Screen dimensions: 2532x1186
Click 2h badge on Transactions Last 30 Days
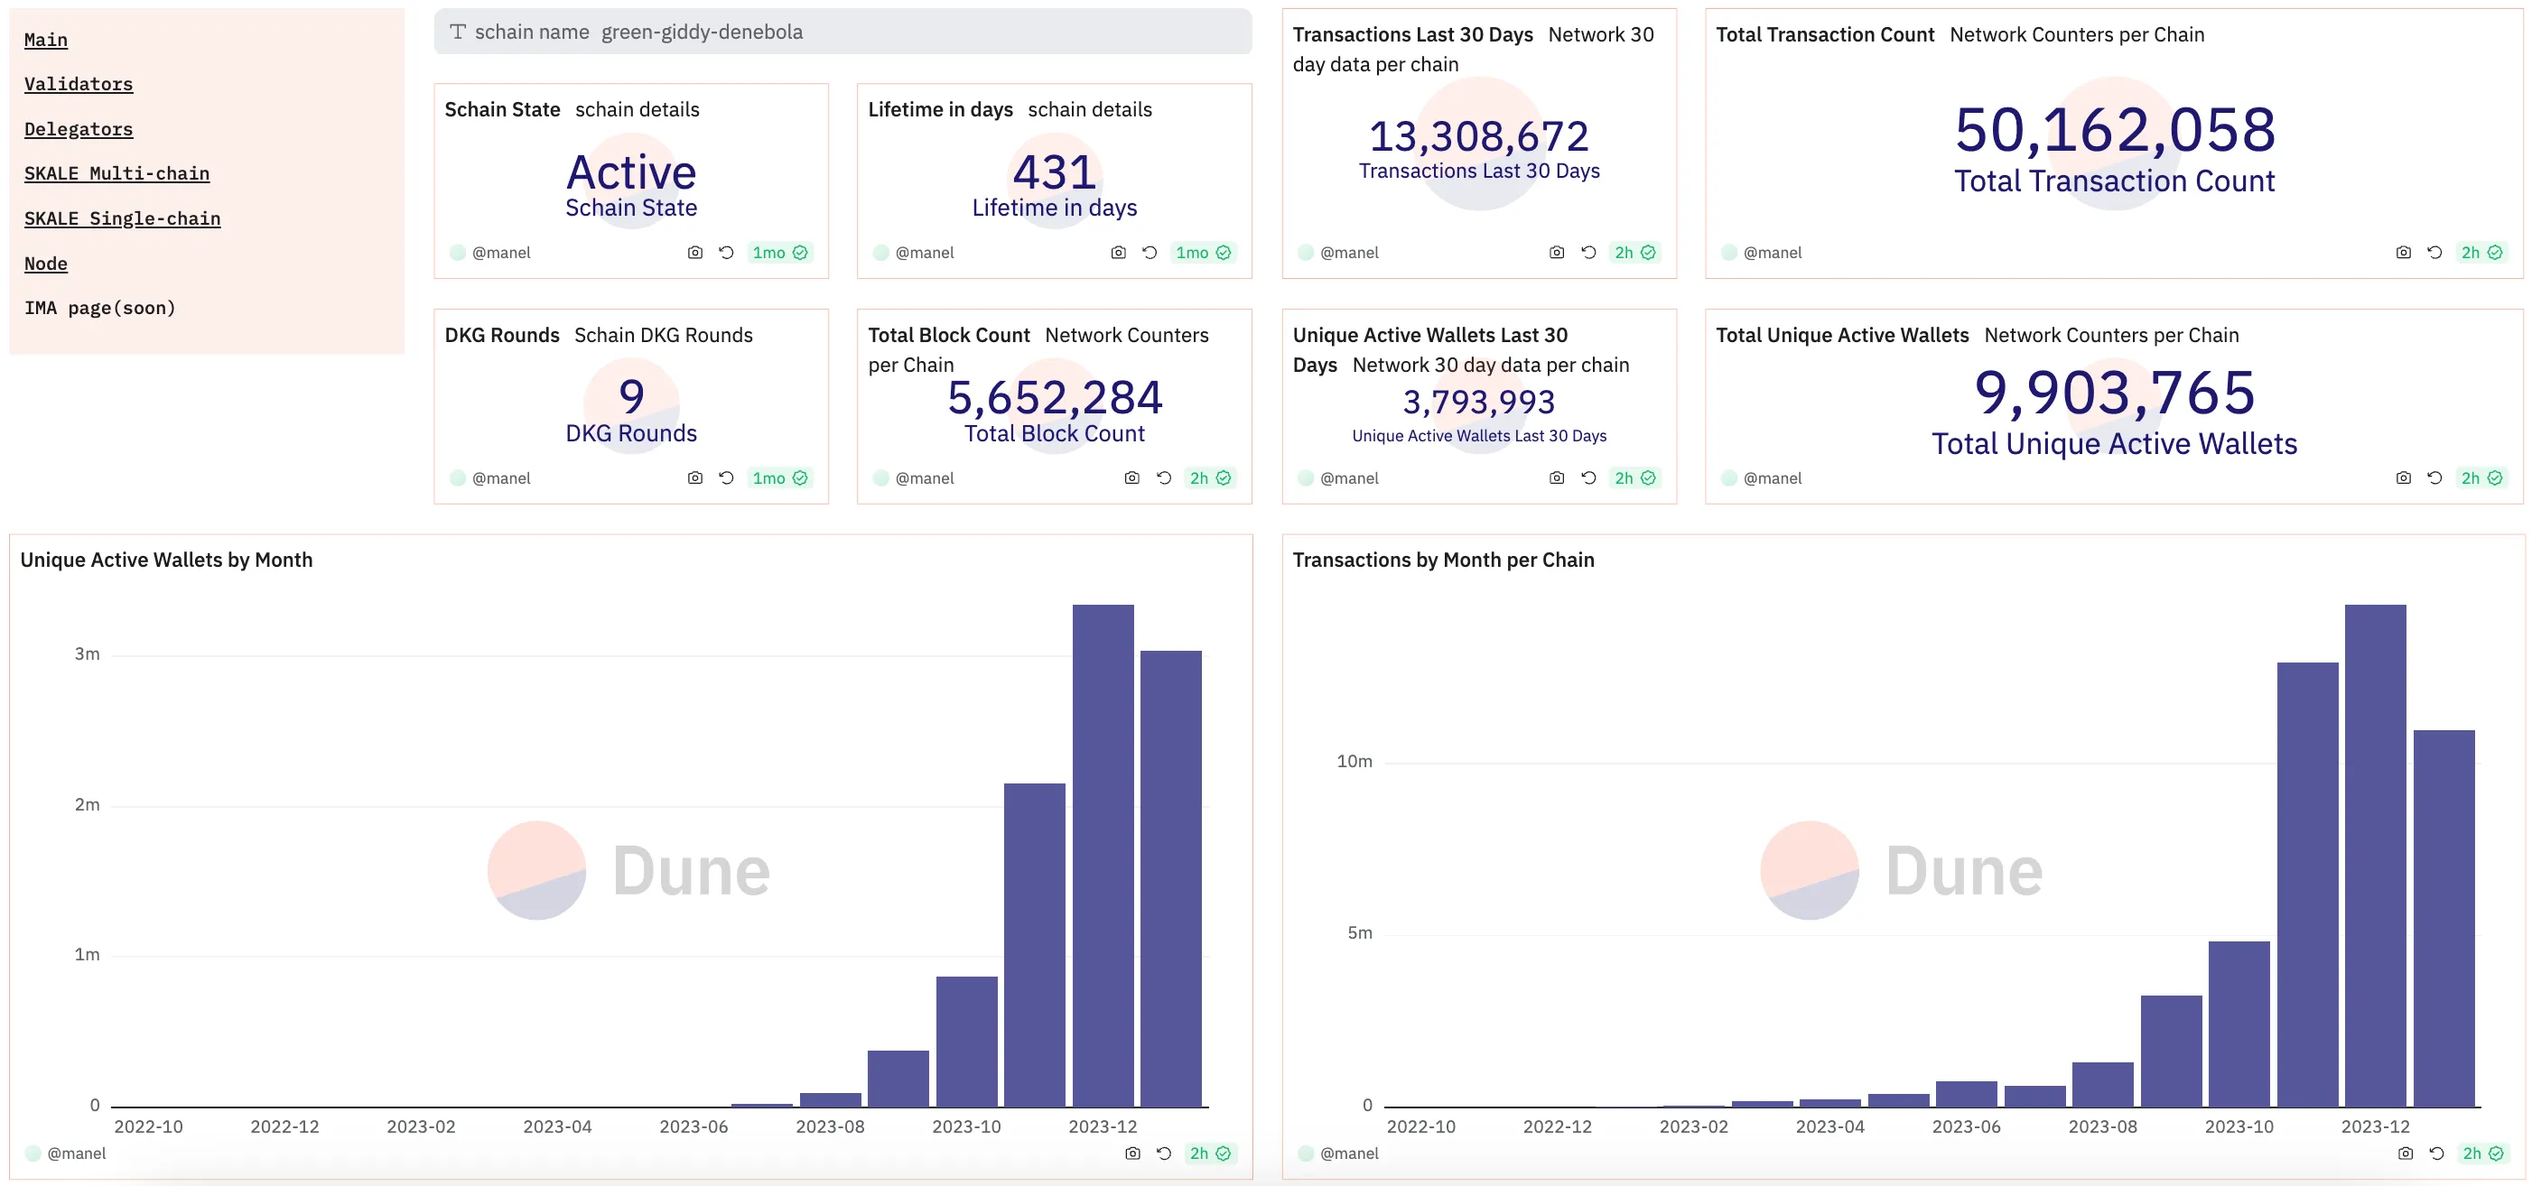pyautogui.click(x=1634, y=253)
